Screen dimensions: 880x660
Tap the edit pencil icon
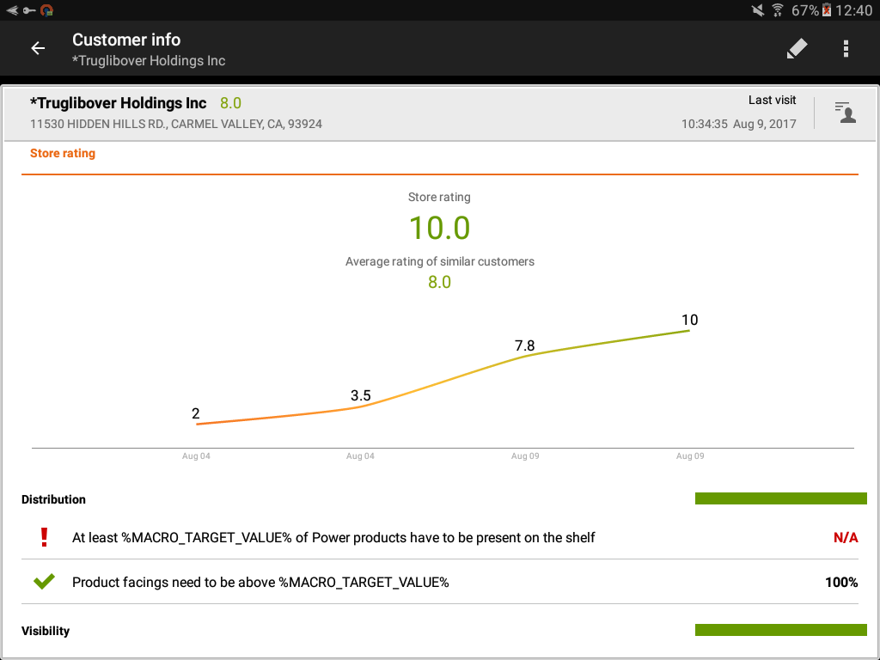click(x=797, y=48)
